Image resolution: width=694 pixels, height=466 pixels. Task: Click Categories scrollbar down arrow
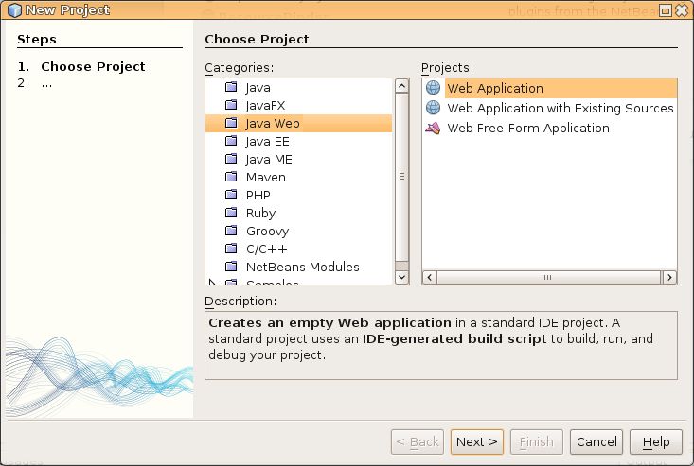[x=401, y=277]
